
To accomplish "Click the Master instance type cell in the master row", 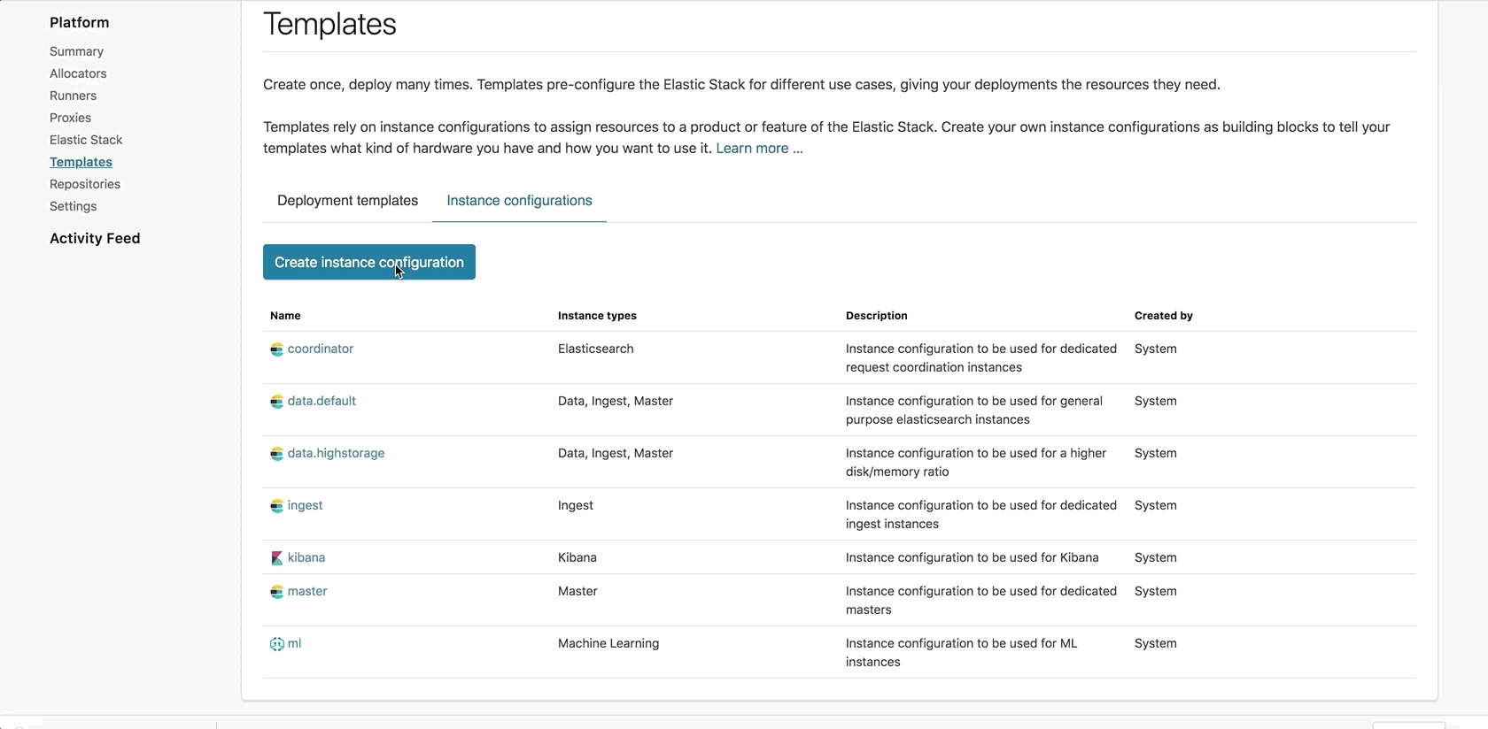I will pyautogui.click(x=577, y=591).
